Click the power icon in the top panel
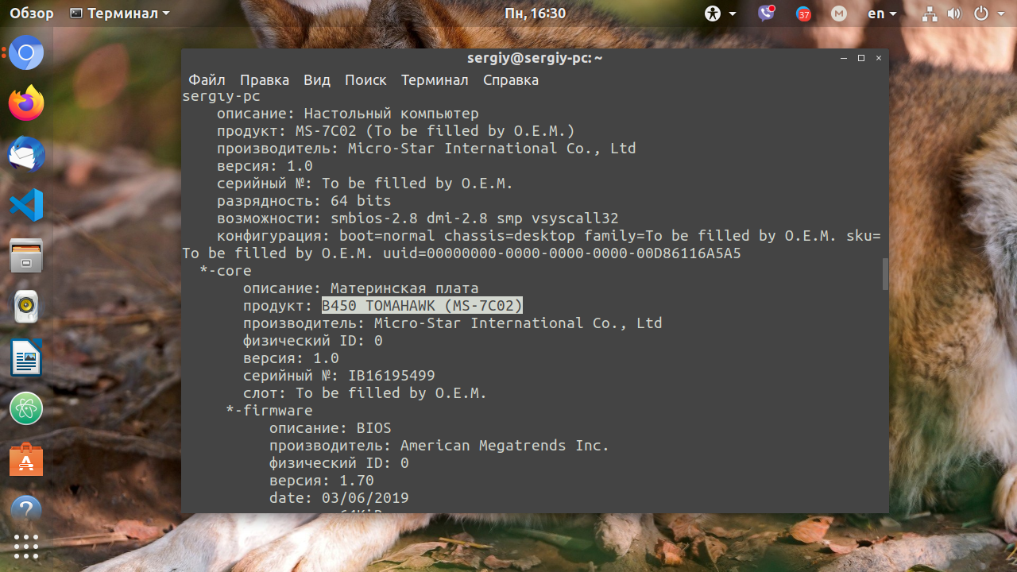 pyautogui.click(x=980, y=14)
